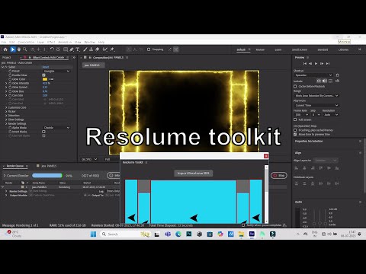Toggle Invert Masks checkbox
The image size is (366, 274).
(43, 132)
